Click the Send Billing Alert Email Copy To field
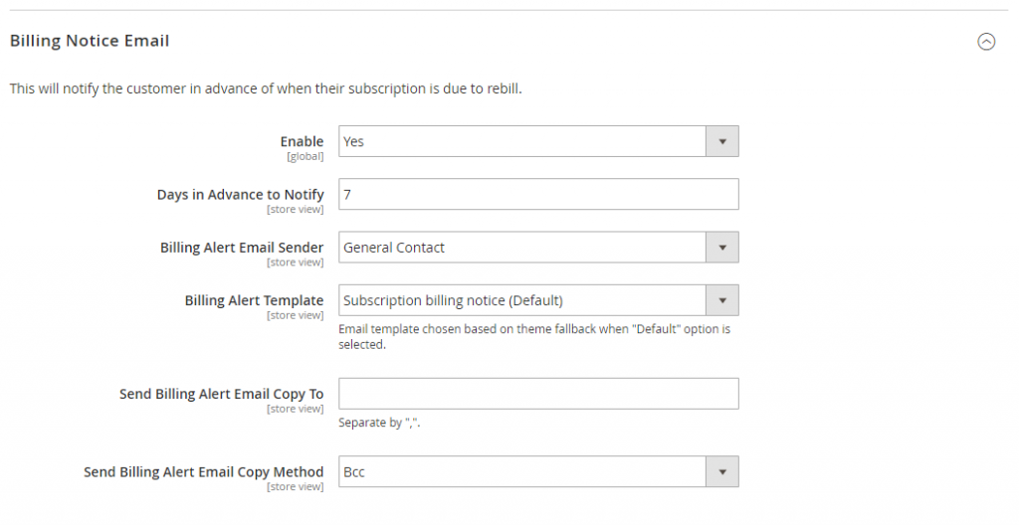Image resolution: width=1019 pixels, height=525 pixels. click(x=537, y=394)
